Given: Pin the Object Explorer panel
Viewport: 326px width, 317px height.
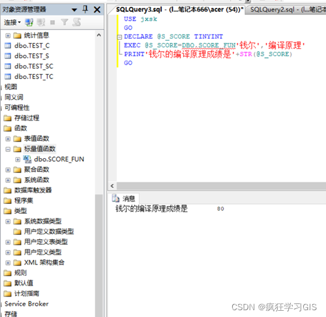Looking at the screenshot, I should (x=85, y=9).
